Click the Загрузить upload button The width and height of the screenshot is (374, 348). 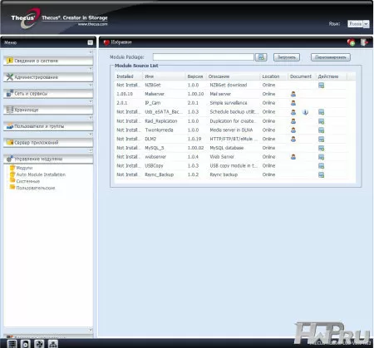coord(287,57)
